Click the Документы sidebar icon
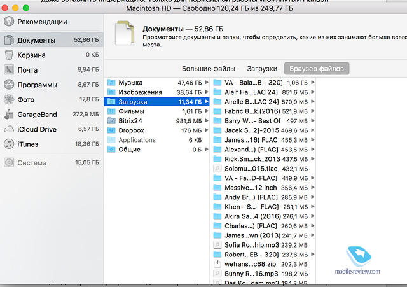Viewport: 407px width, 287px height. 9,40
